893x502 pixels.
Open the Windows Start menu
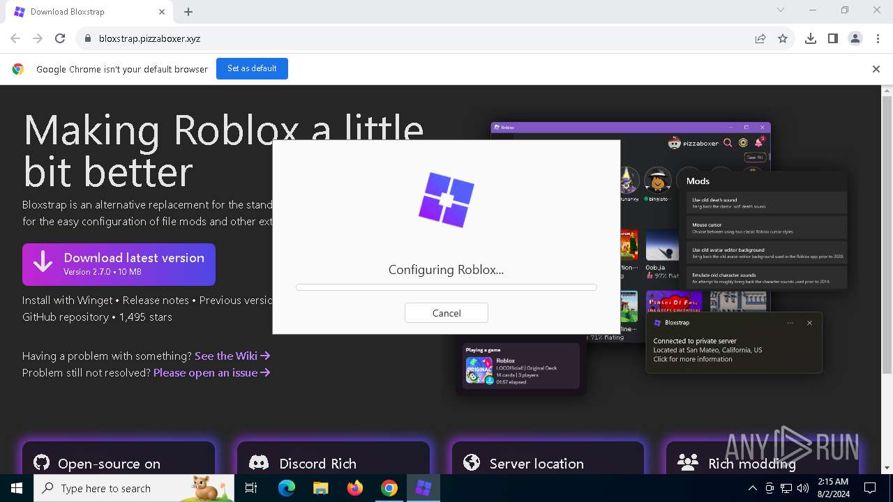click(x=17, y=488)
